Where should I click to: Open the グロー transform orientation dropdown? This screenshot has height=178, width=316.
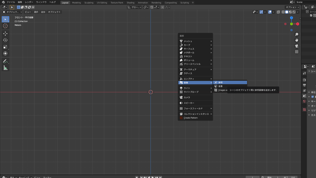pos(134,7)
